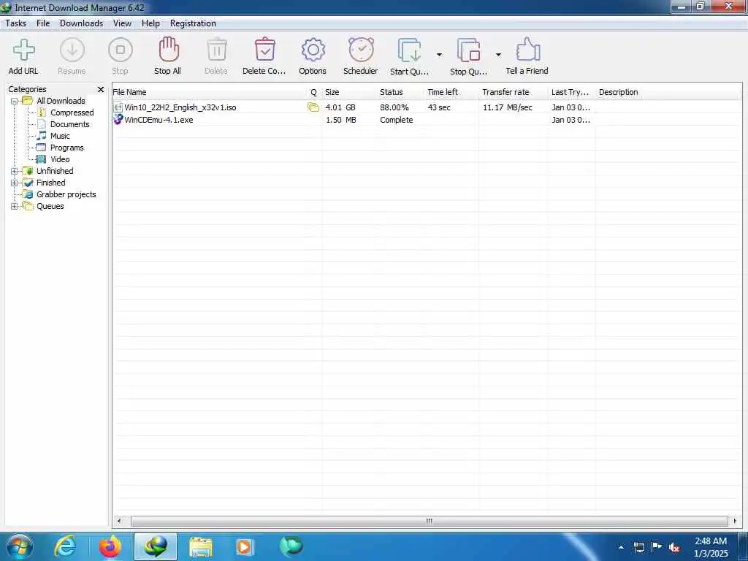Select the Documents category
Image resolution: width=748 pixels, height=561 pixels.
click(x=69, y=124)
